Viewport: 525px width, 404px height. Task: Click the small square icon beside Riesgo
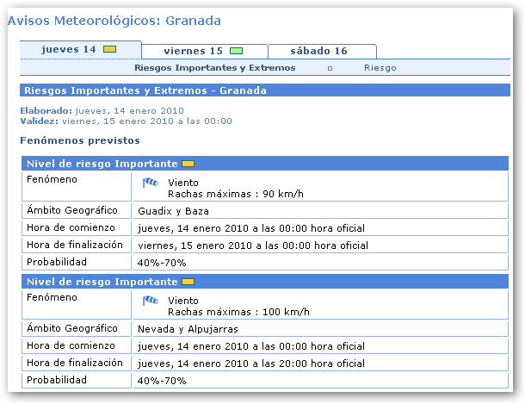[330, 68]
